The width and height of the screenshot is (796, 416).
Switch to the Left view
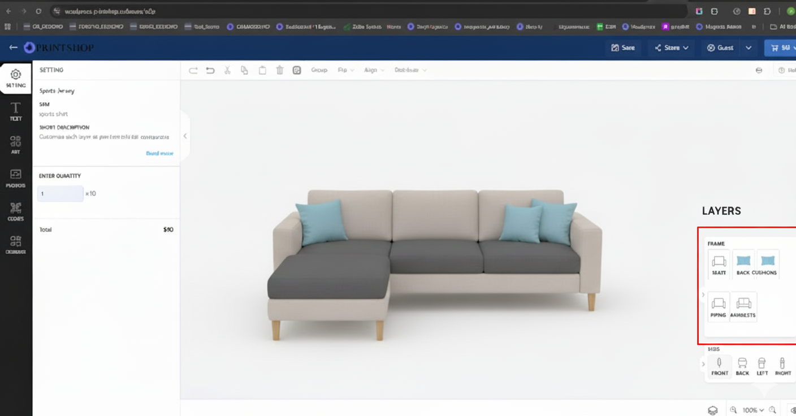coord(762,366)
